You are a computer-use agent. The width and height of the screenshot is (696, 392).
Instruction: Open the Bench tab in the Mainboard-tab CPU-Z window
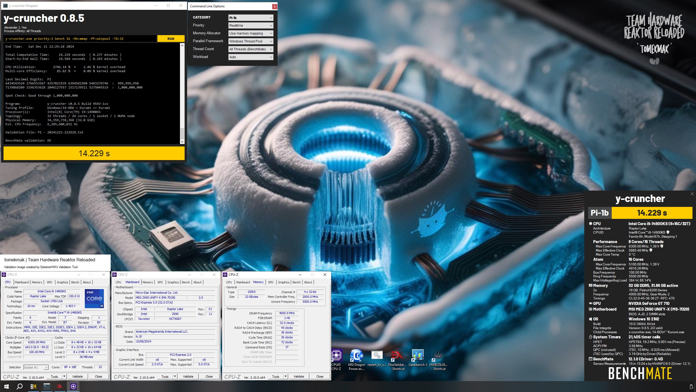186,282
